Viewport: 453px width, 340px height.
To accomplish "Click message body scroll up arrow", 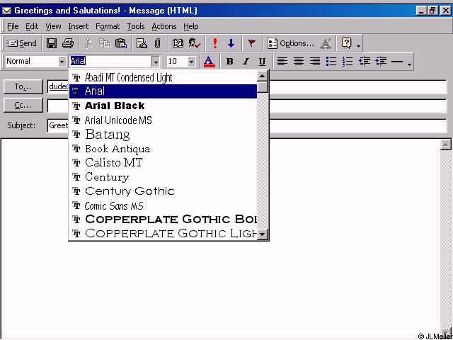I will tap(445, 144).
